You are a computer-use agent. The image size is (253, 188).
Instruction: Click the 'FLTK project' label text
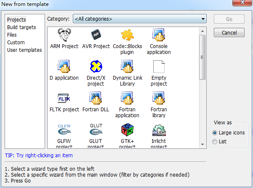64,110
